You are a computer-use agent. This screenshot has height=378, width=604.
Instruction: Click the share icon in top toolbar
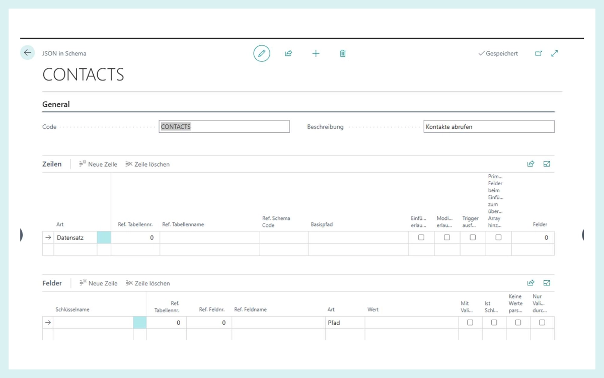(288, 53)
